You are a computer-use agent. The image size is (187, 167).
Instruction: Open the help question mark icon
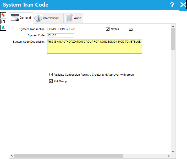pyautogui.click(x=172, y=5)
